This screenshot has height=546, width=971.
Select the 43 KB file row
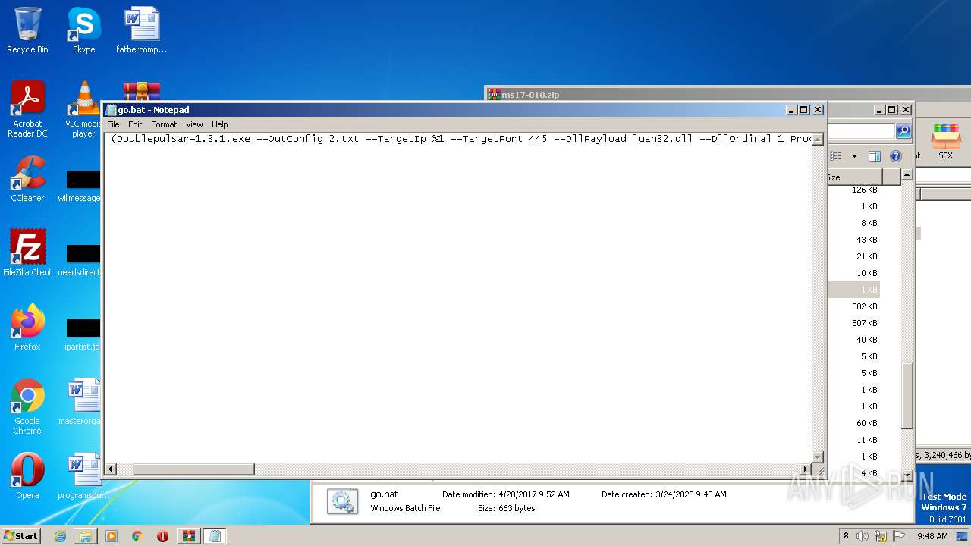pos(854,240)
